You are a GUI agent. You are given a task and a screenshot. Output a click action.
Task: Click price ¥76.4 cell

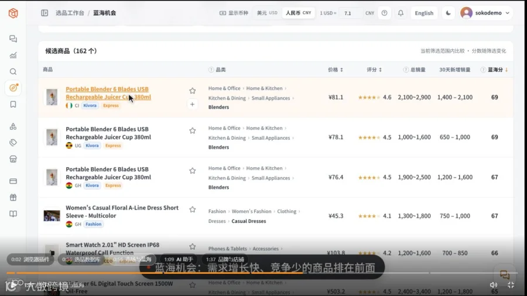[x=336, y=177]
